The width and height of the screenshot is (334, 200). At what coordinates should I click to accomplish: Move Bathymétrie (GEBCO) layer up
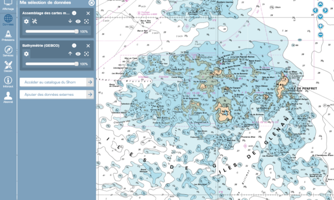[x=70, y=54]
